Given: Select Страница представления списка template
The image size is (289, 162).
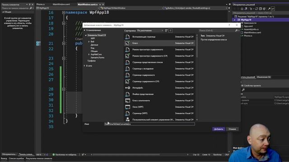Looking at the screenshot, I should (x=159, y=62).
